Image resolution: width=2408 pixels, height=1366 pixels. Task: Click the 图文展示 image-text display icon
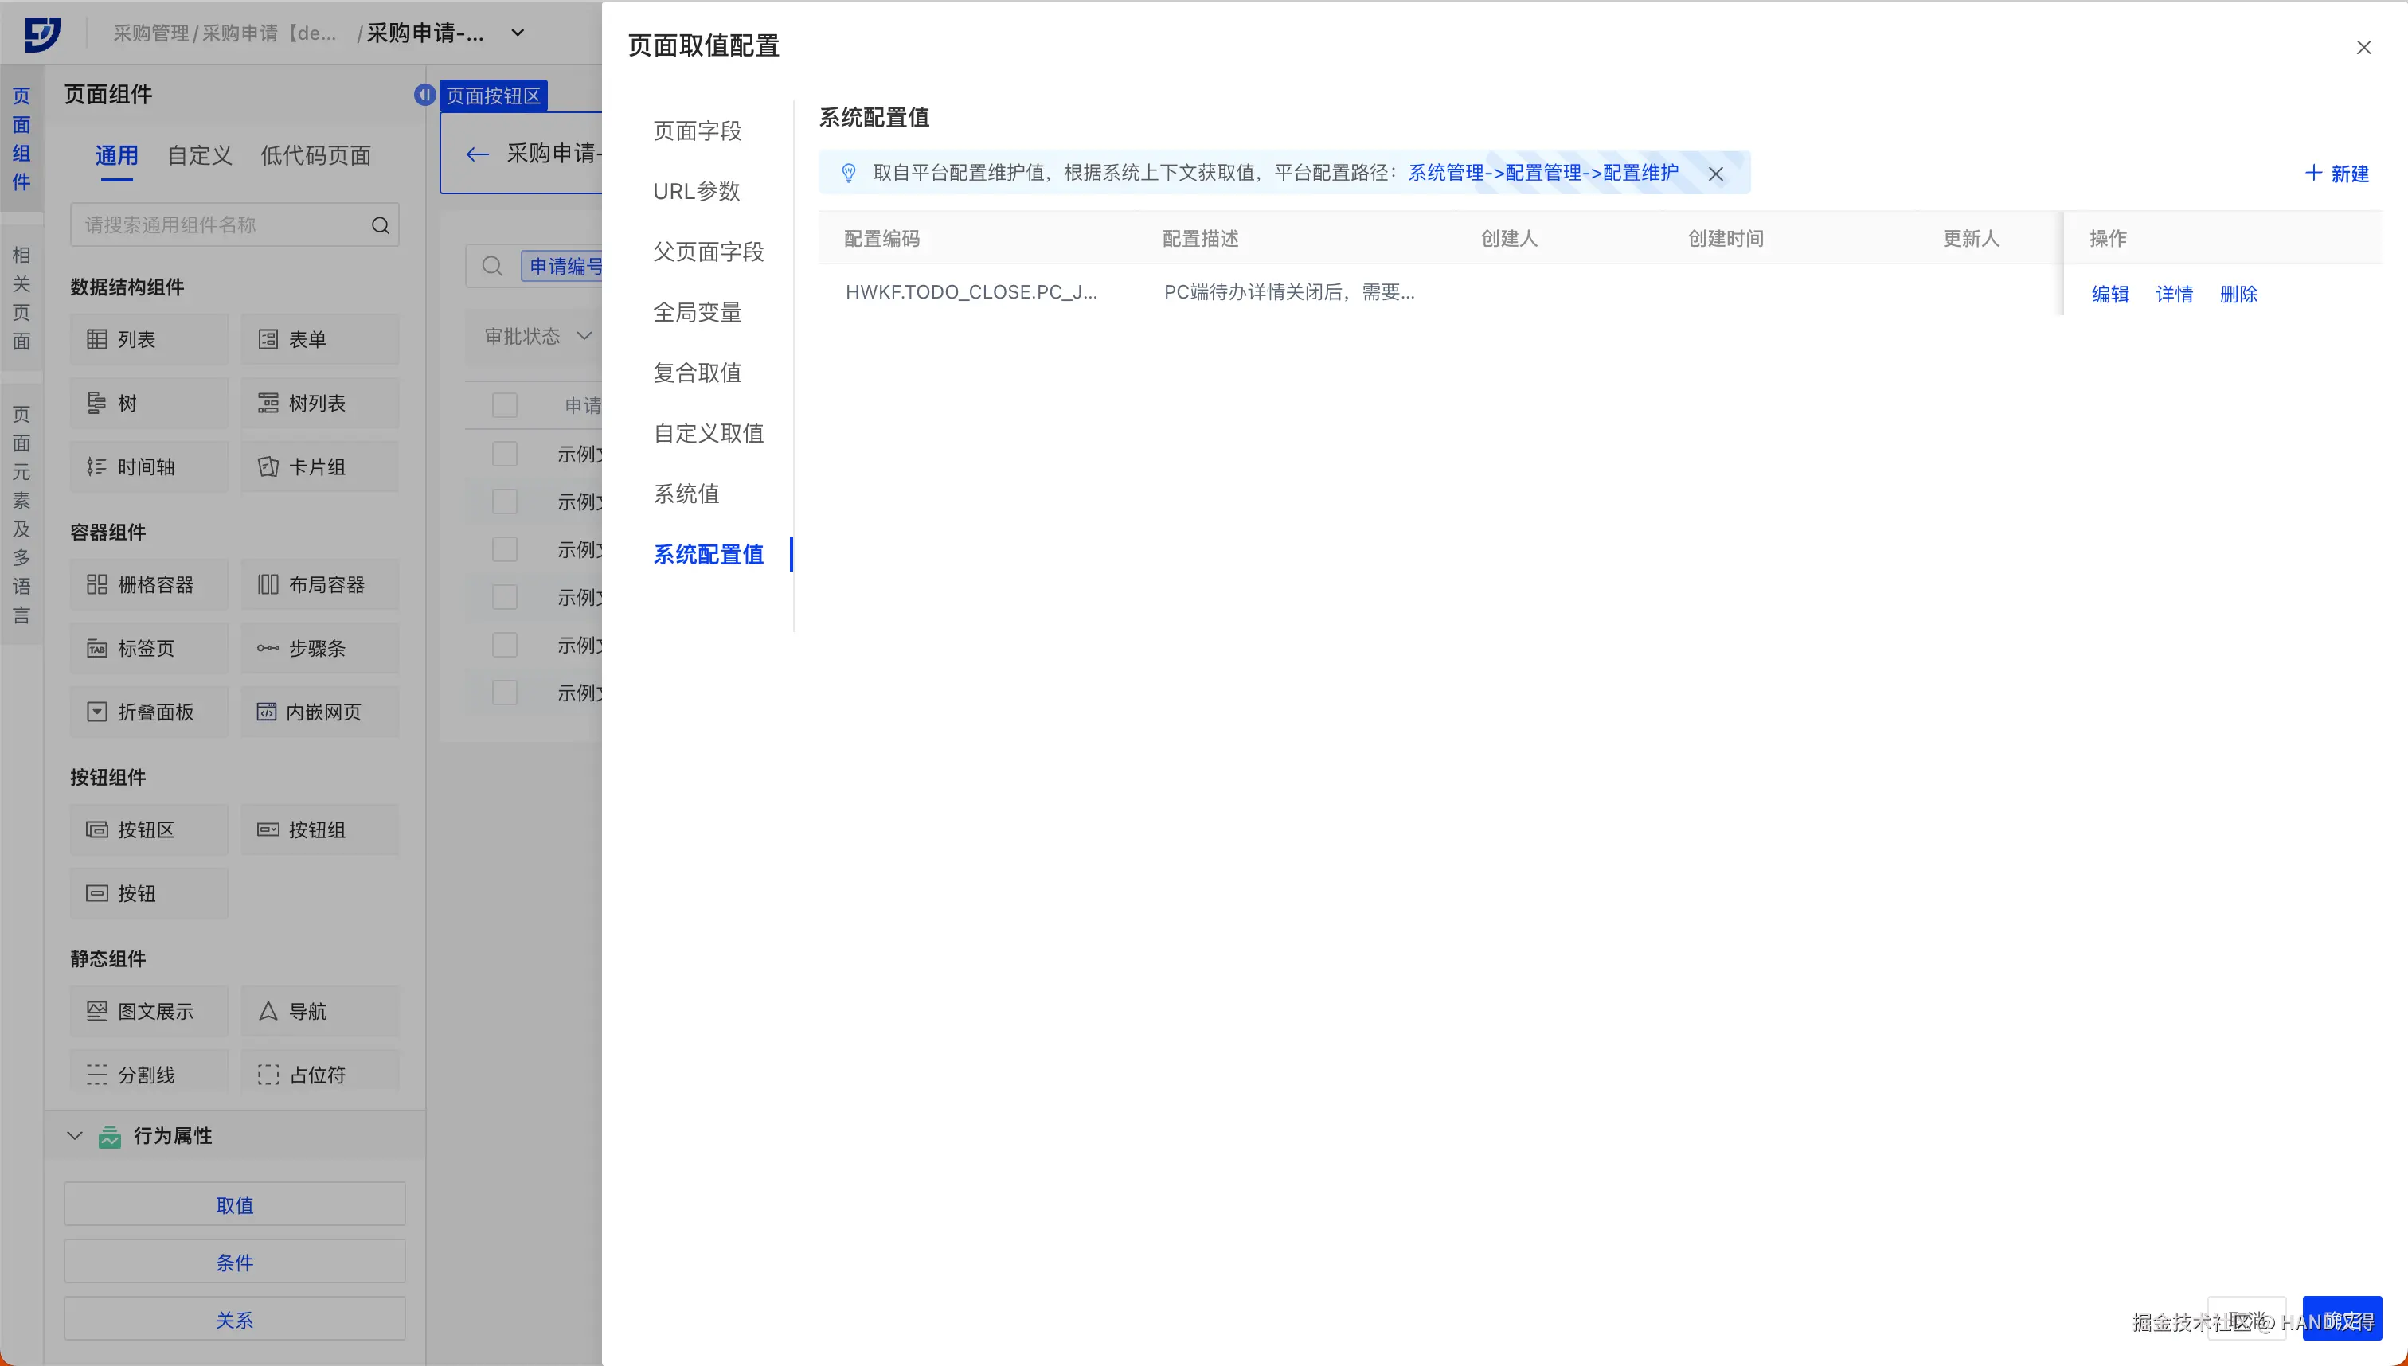96,1011
